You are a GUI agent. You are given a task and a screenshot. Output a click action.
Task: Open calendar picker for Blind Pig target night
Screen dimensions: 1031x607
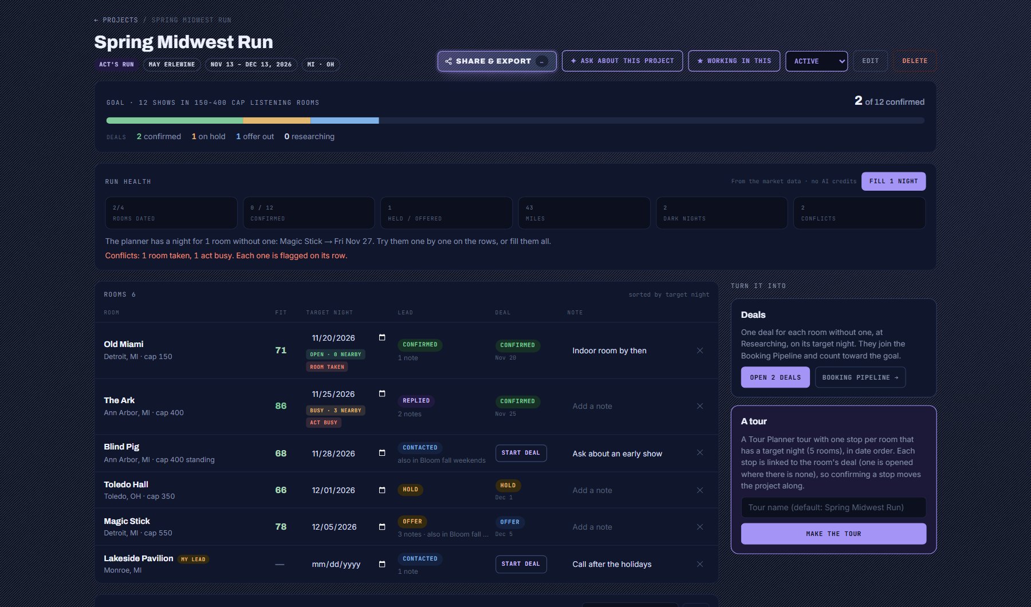tap(382, 453)
